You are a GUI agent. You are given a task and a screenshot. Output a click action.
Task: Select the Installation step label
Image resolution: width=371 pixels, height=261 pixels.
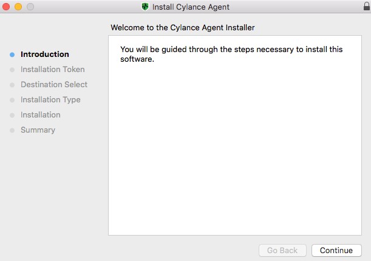point(41,115)
